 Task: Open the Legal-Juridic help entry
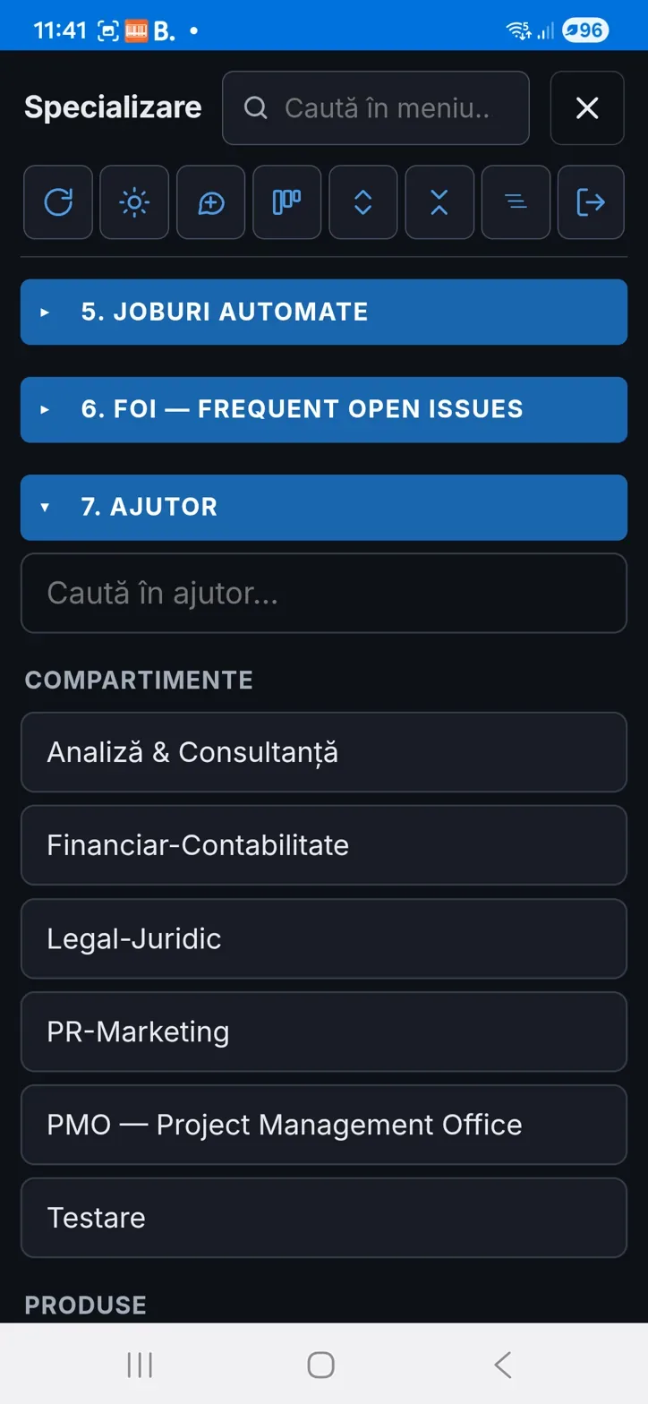pyautogui.click(x=324, y=938)
